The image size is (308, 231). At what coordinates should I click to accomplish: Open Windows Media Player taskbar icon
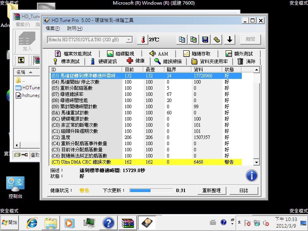(x=70, y=223)
